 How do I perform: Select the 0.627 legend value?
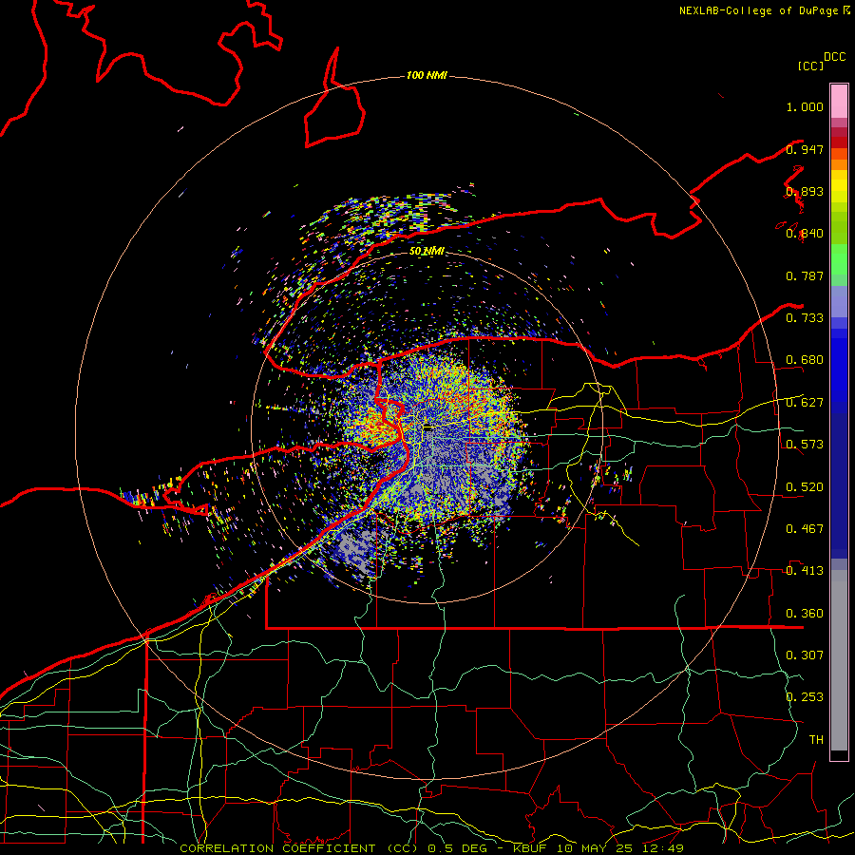tap(805, 403)
